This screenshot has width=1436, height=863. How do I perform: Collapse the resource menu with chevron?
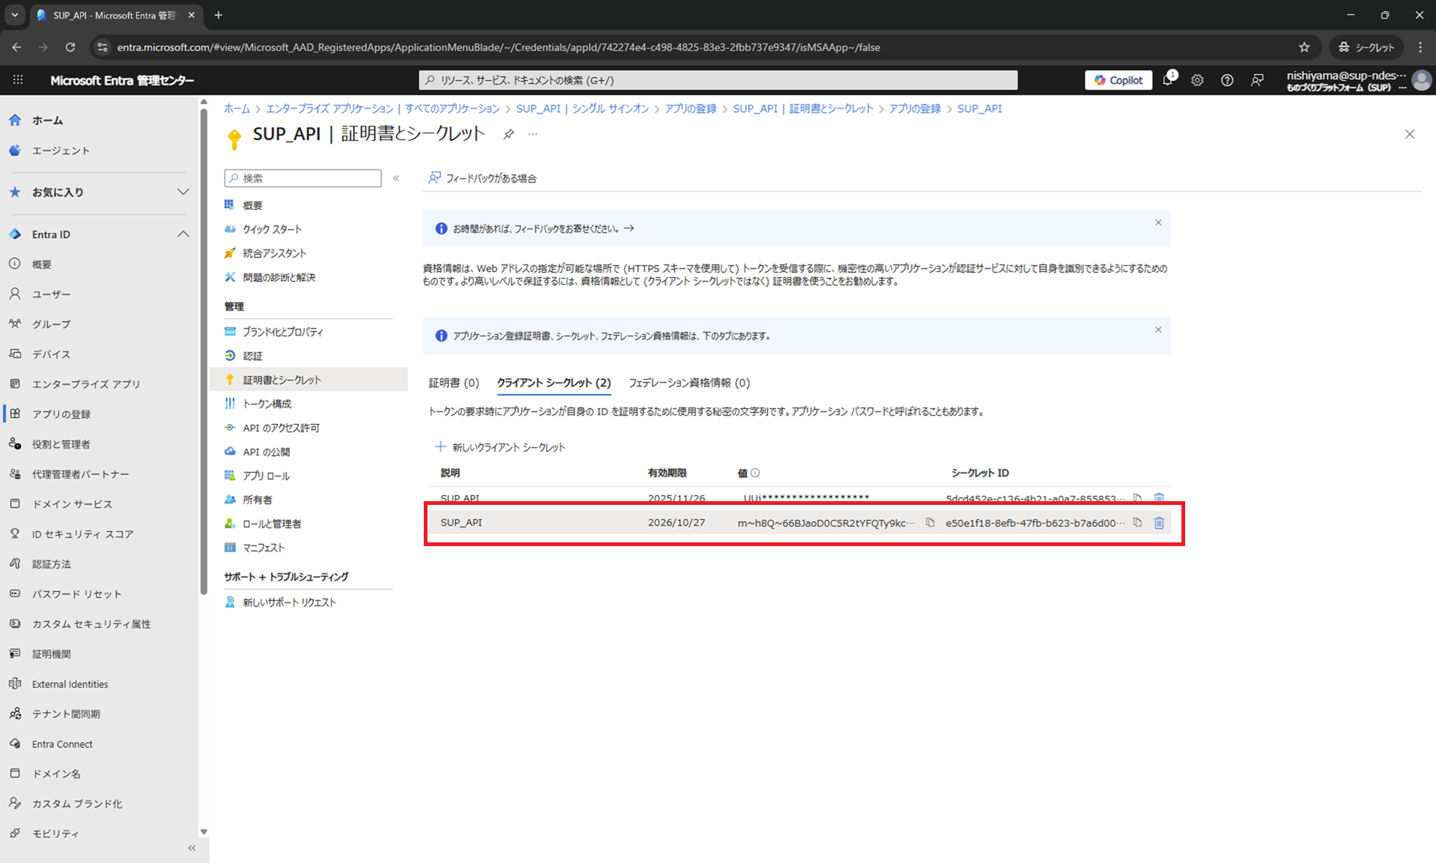click(x=396, y=178)
